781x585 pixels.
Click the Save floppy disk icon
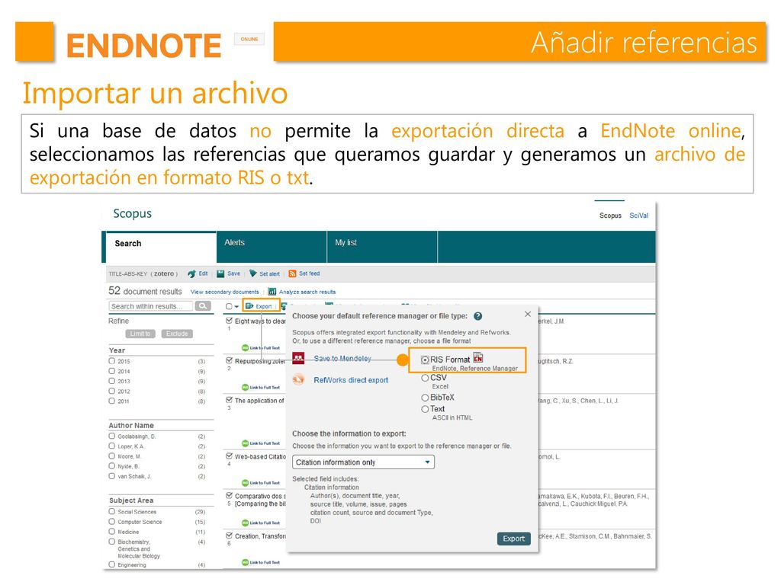[x=220, y=273]
